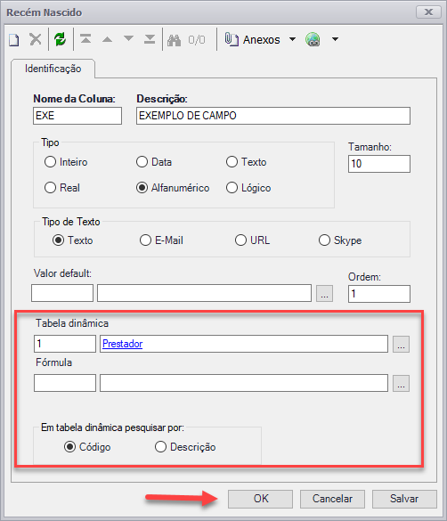The width and height of the screenshot is (447, 521).
Task: Close the Recém Nascido dialog
Action: pos(428,12)
